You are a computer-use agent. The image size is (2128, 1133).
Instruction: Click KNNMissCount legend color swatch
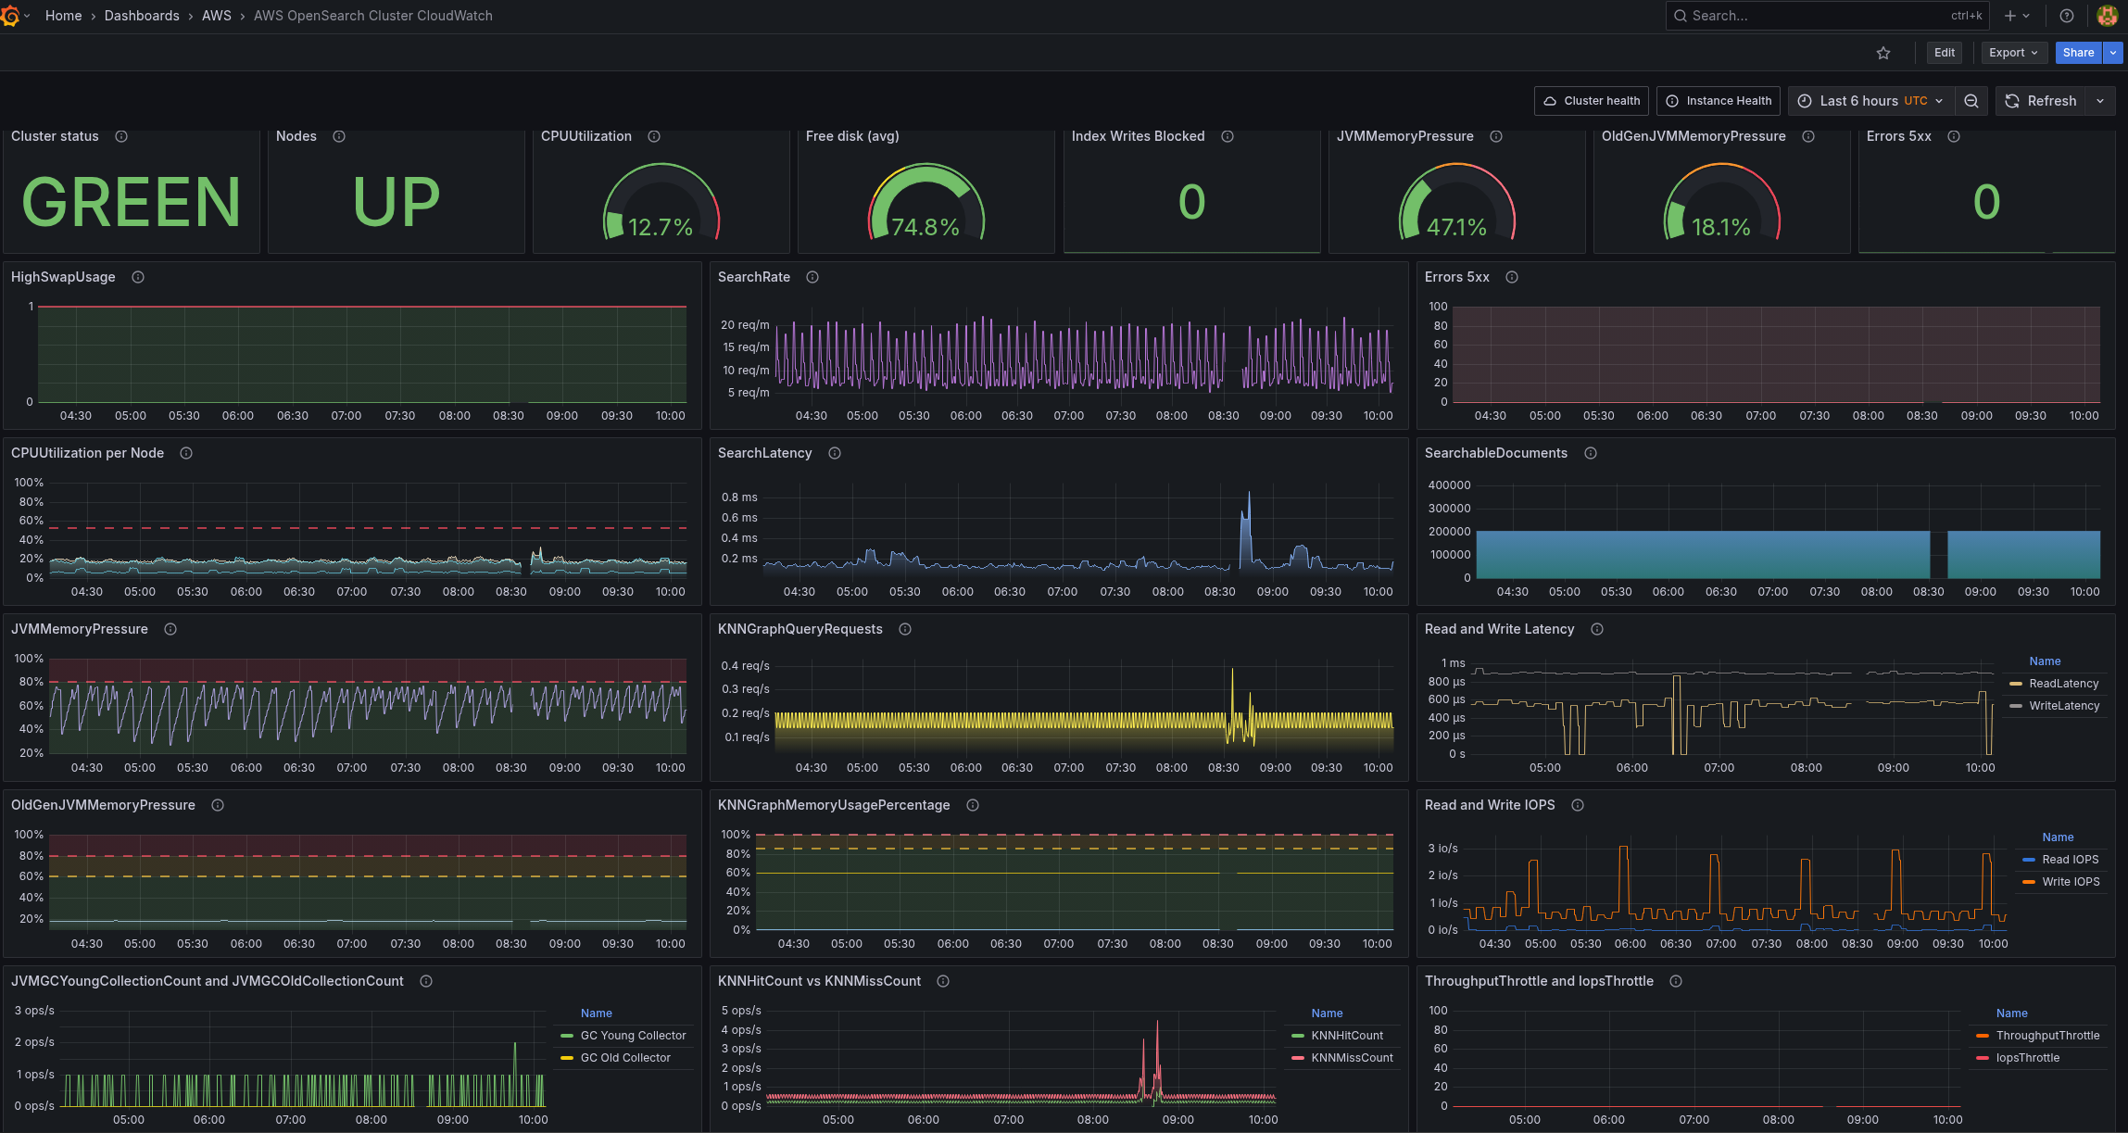coord(1298,1058)
